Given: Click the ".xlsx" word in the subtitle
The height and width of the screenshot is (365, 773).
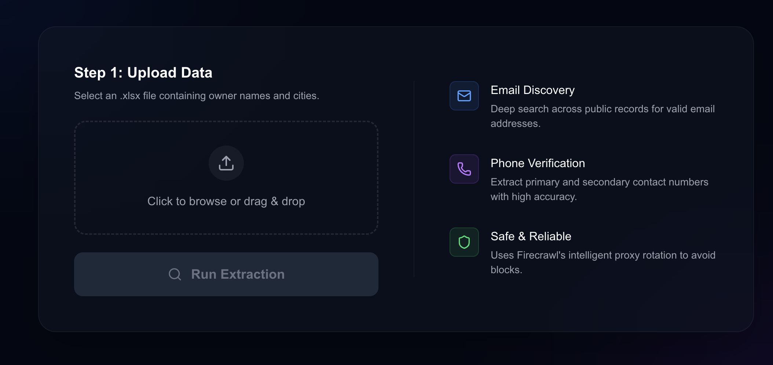Looking at the screenshot, I should [x=130, y=96].
